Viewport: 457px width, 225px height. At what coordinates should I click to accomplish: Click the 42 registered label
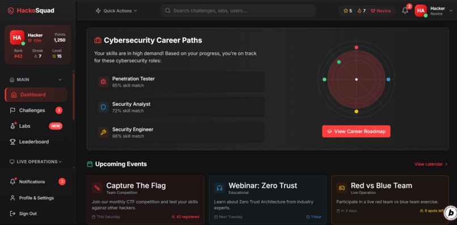185,217
